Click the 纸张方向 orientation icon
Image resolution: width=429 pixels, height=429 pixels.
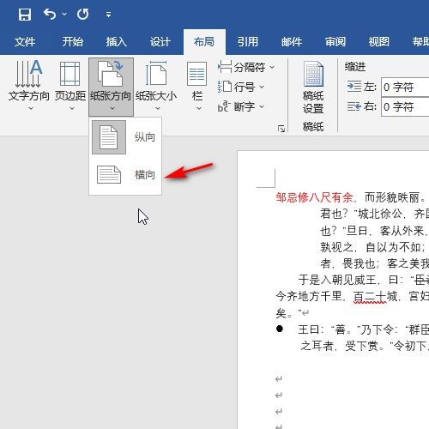(x=111, y=74)
